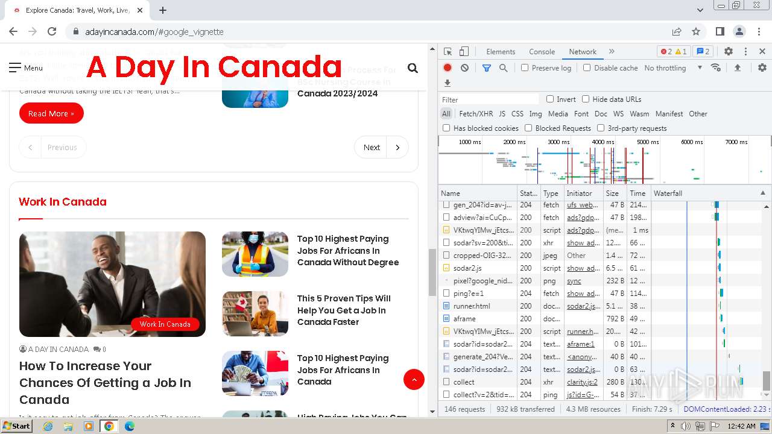Open the site Menu hamburger

[26, 68]
